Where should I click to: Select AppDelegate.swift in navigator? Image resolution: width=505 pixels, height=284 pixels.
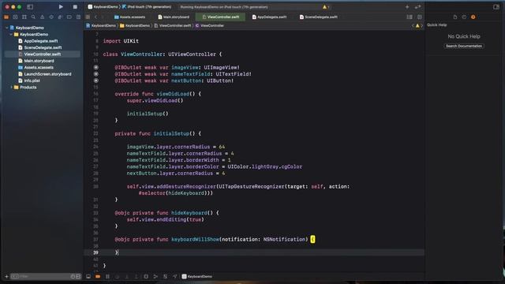(x=38, y=41)
